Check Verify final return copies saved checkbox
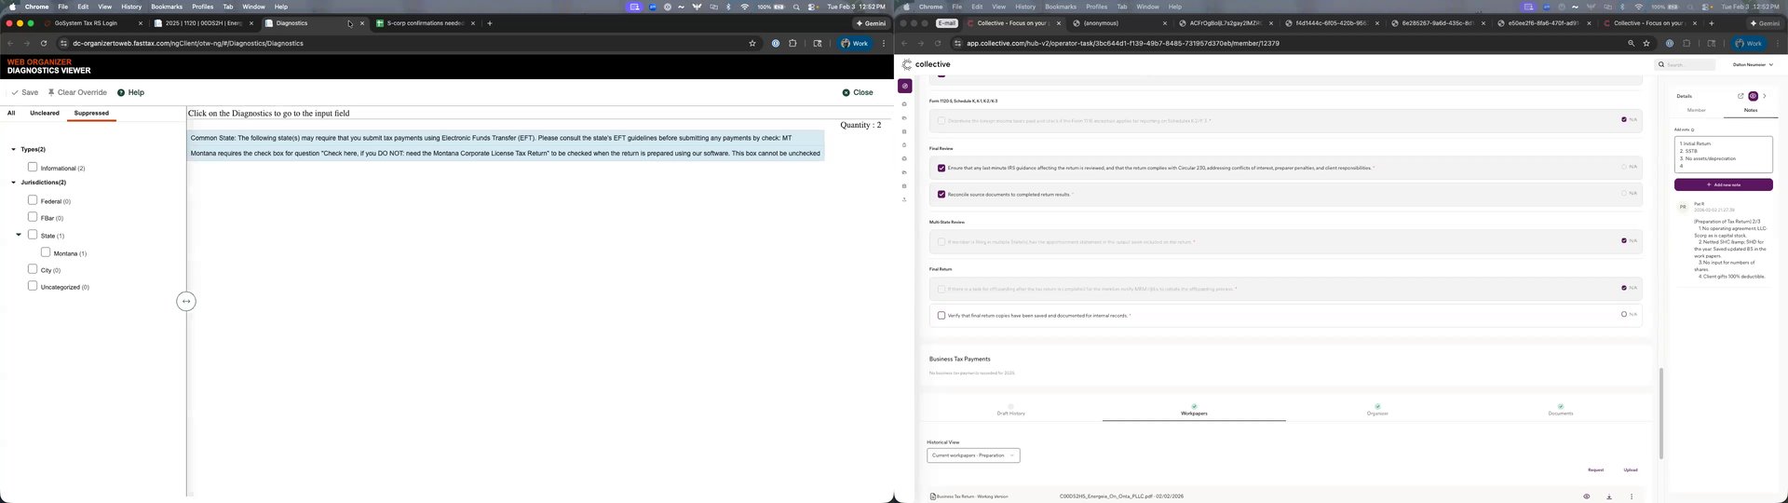The image size is (1788, 503). tap(941, 315)
